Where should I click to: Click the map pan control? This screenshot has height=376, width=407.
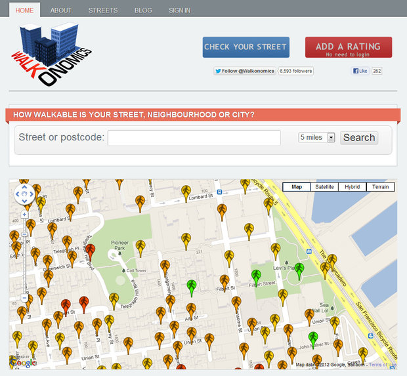tap(25, 194)
